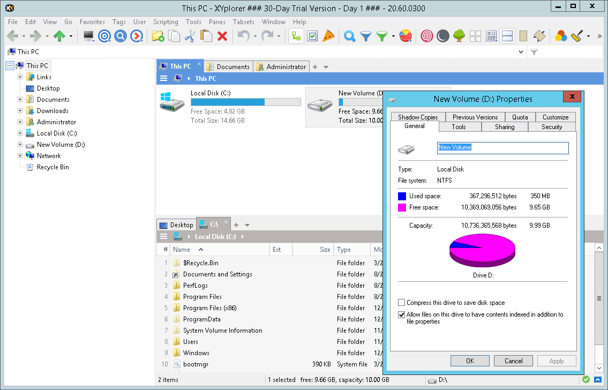Viewport: 608px width, 390px height.
Task: Click the magnifier Find Files icon
Action: (349, 36)
